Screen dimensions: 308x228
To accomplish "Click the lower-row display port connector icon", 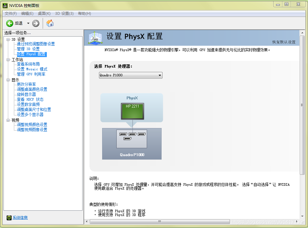I will pyautogui.click(x=127, y=139).
